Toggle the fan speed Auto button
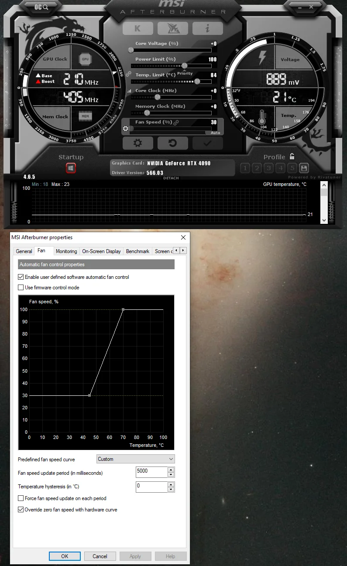Image resolution: width=347 pixels, height=566 pixels. (x=216, y=133)
